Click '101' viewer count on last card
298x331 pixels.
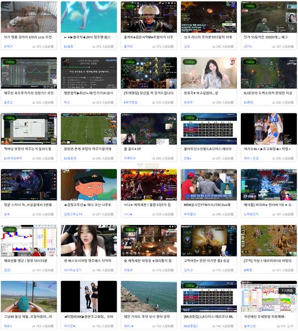(281, 326)
